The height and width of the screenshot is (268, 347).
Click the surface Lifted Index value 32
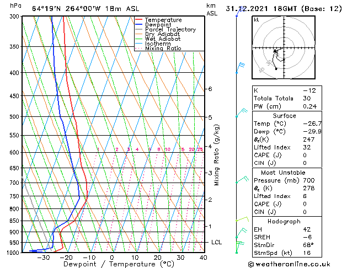(307, 147)
